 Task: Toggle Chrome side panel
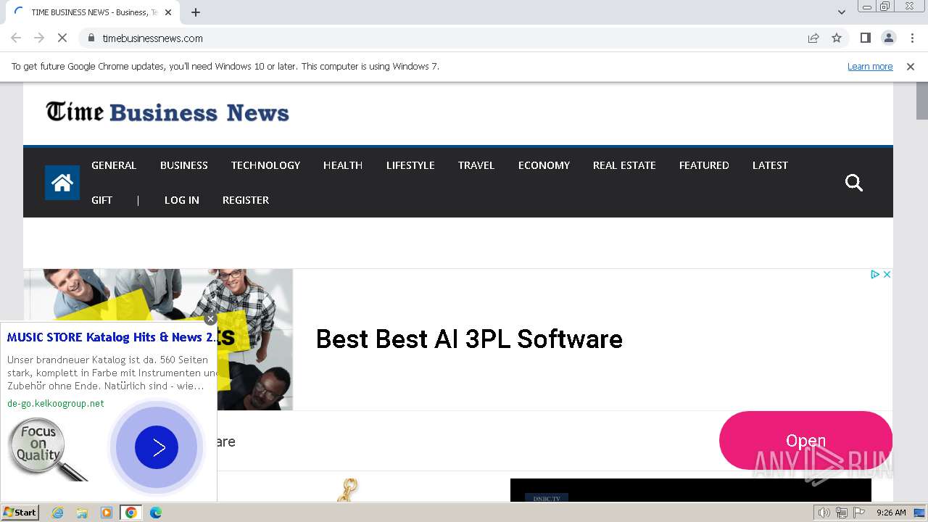coord(865,38)
